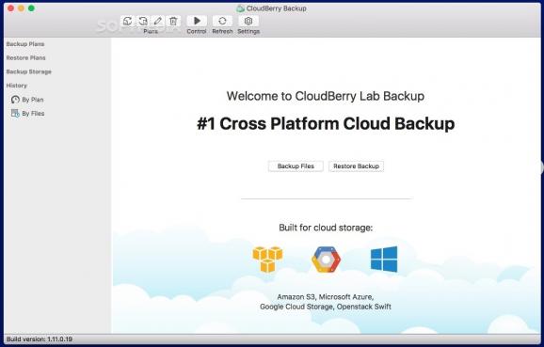Click the pencil edit plan icon
Screen dimensions: 544x347
pyautogui.click(x=158, y=21)
